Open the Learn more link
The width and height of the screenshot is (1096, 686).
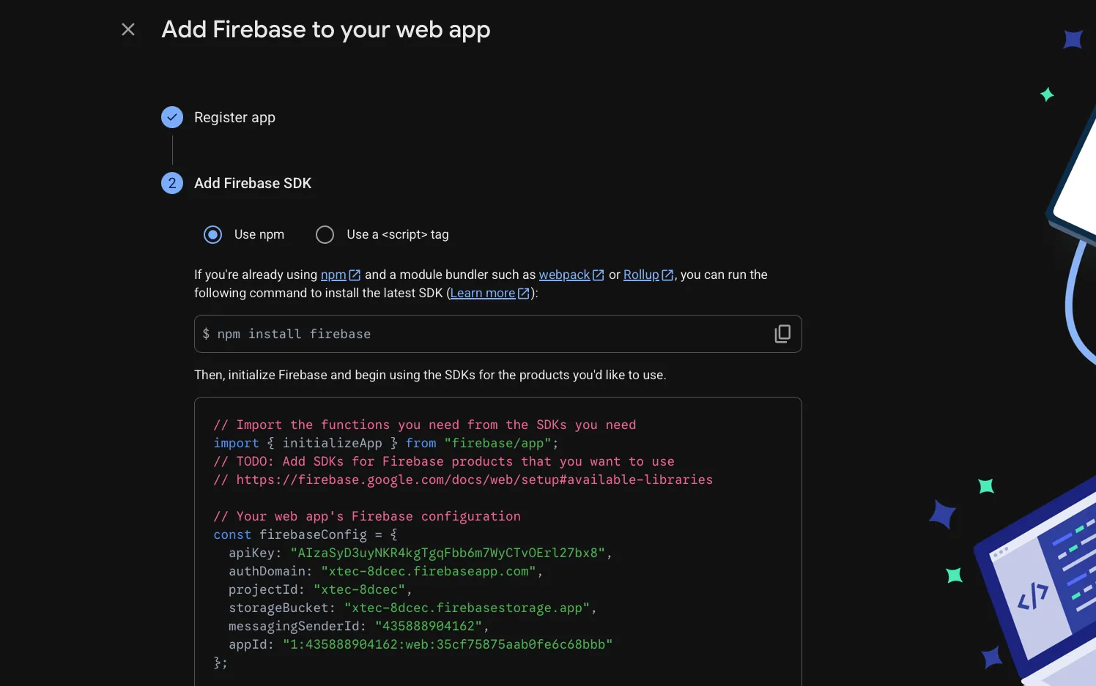coord(483,293)
